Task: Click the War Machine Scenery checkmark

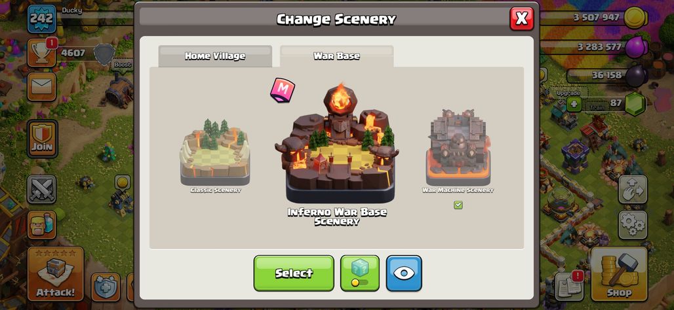Action: coord(458,205)
